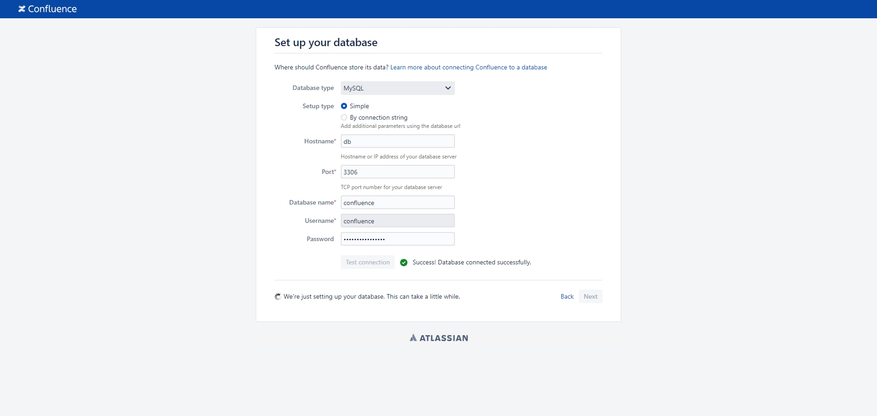Viewport: 877px width, 416px height.
Task: Focus the Password field
Action: 397,239
